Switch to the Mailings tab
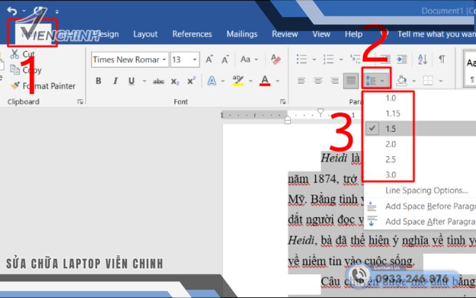The width and height of the screenshot is (476, 298). (x=242, y=34)
